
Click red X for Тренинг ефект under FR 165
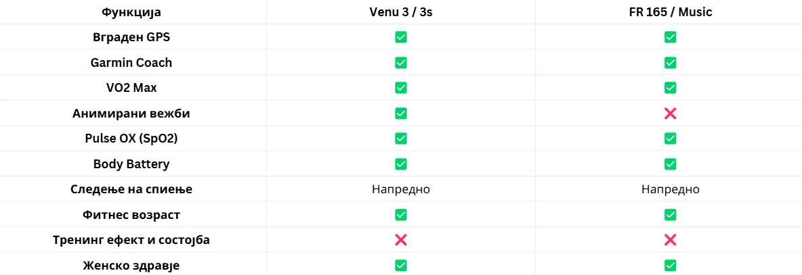[670, 240]
